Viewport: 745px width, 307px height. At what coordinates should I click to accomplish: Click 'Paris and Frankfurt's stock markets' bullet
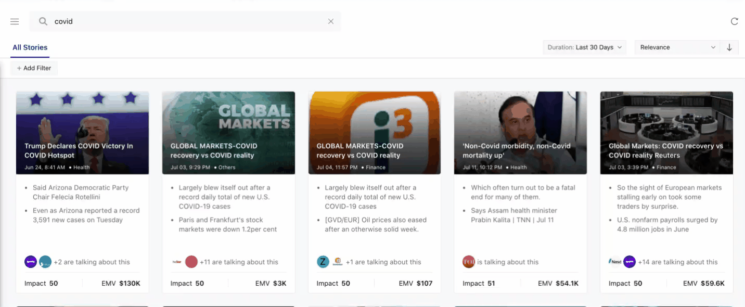(228, 225)
